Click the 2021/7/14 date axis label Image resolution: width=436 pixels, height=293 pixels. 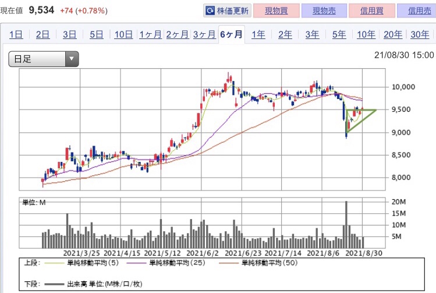tap(283, 253)
